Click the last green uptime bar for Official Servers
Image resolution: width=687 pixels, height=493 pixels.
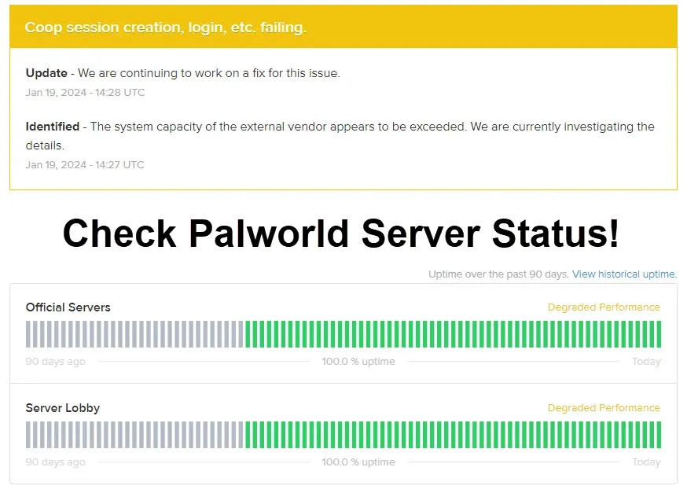pyautogui.click(x=659, y=334)
